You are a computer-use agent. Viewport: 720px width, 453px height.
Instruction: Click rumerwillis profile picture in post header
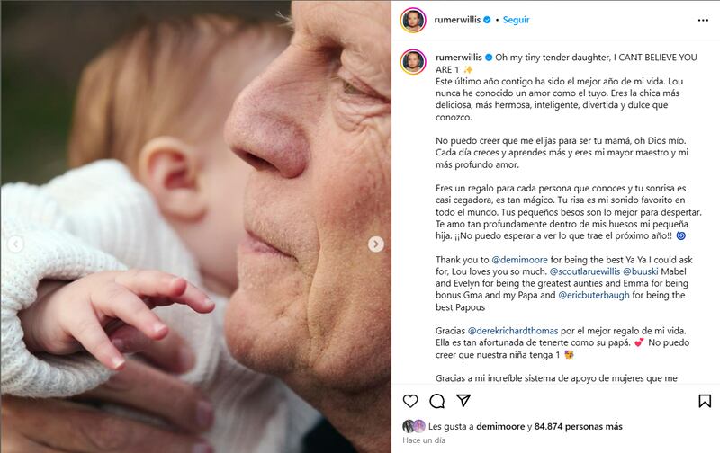coord(412,19)
